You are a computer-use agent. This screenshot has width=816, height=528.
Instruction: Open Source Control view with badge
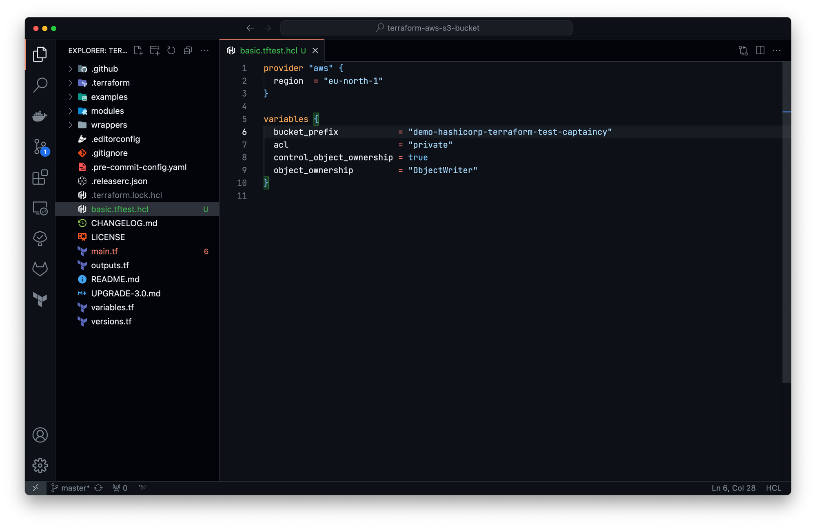tap(40, 147)
